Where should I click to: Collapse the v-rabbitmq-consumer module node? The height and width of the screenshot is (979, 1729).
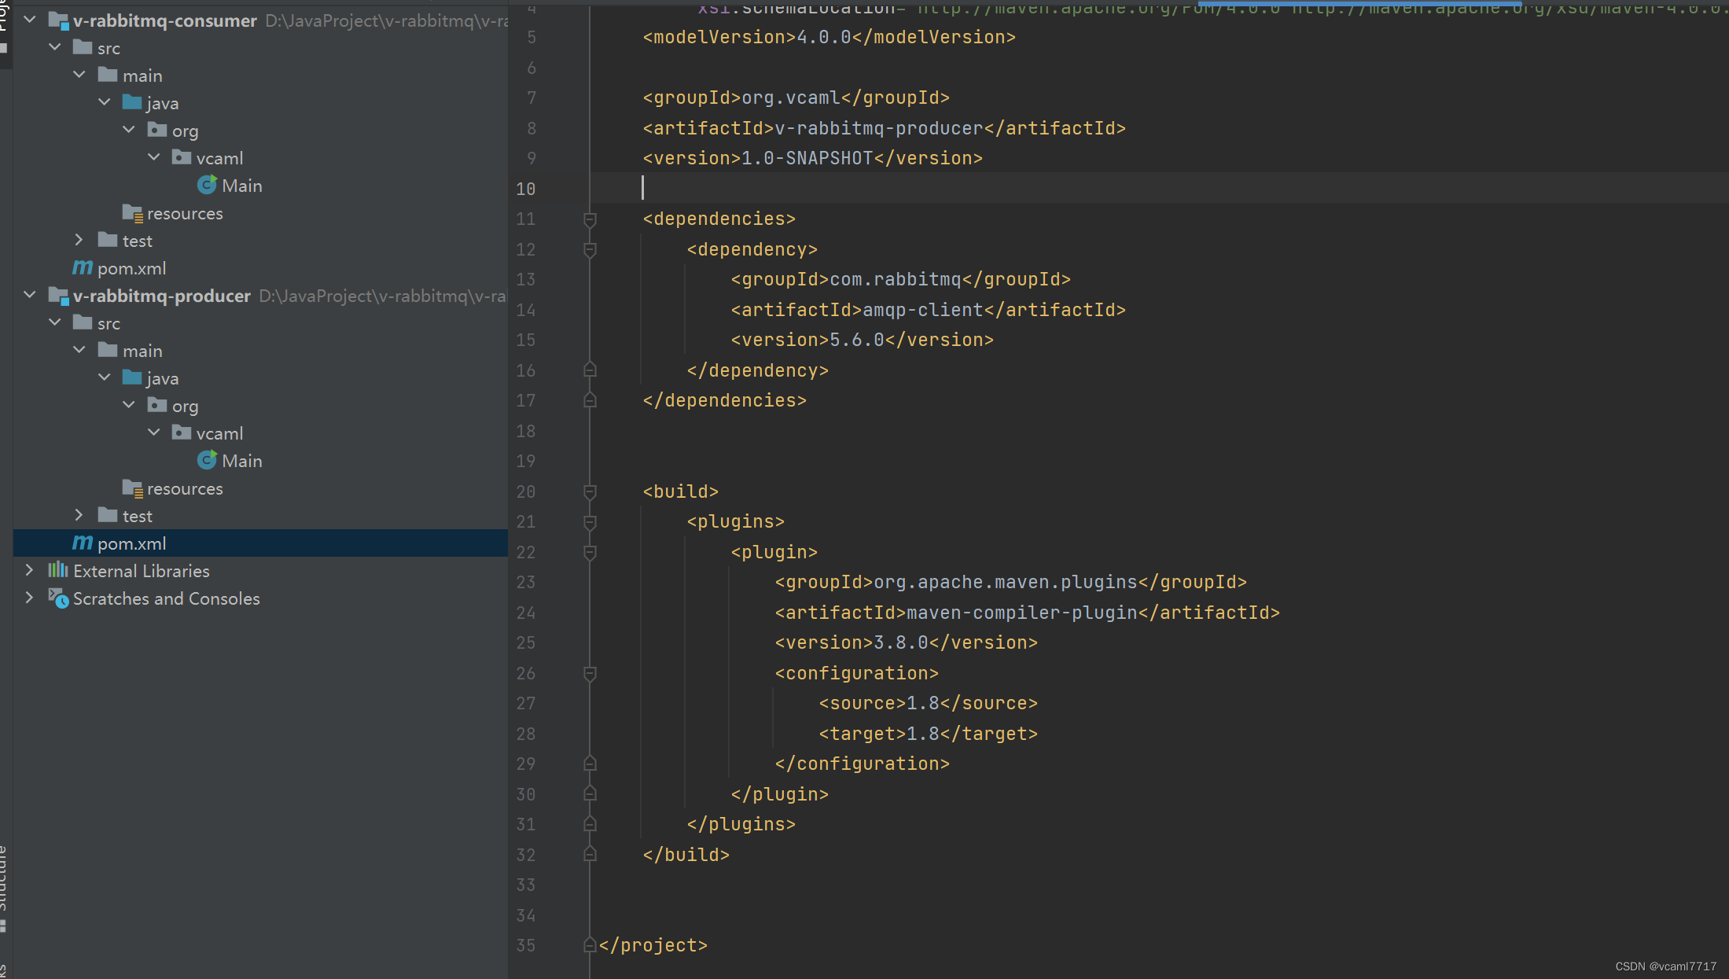click(30, 19)
